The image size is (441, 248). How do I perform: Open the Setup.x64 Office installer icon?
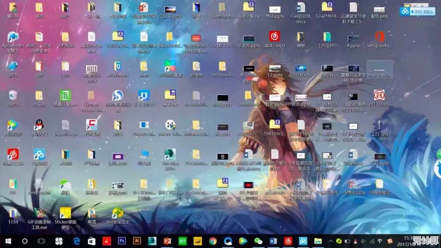click(x=379, y=37)
